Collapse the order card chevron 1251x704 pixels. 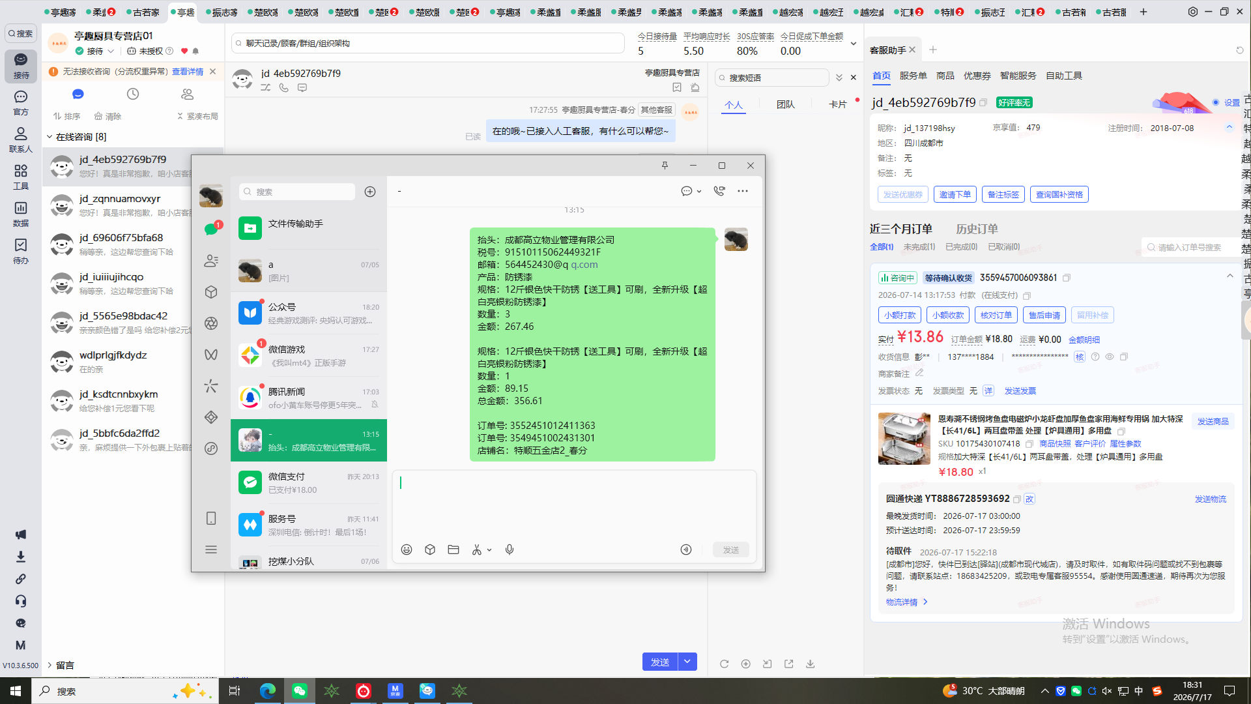1230,276
